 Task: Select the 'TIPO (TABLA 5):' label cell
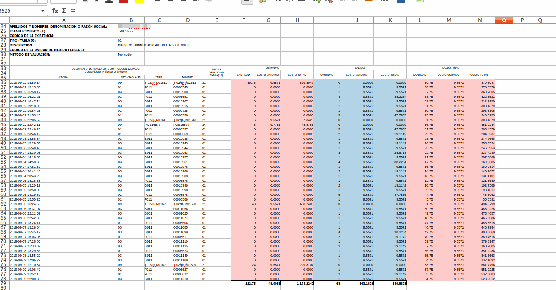[64, 40]
